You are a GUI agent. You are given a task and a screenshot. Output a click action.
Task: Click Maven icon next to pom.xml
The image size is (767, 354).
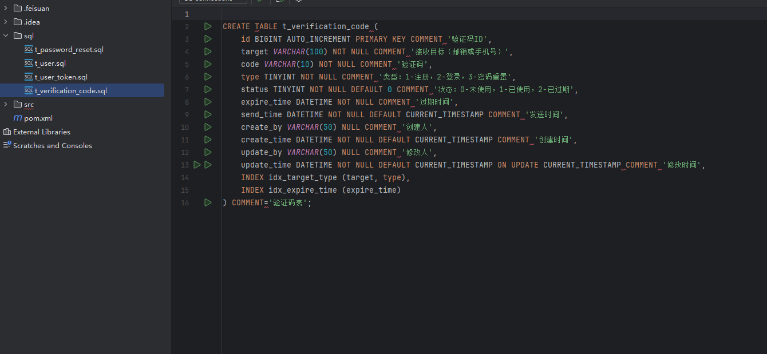point(18,118)
